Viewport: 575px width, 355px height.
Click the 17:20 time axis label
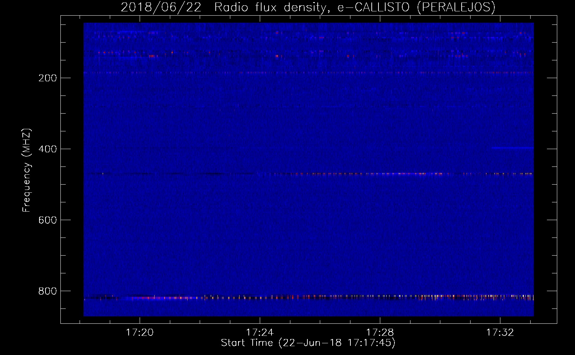(x=140, y=332)
